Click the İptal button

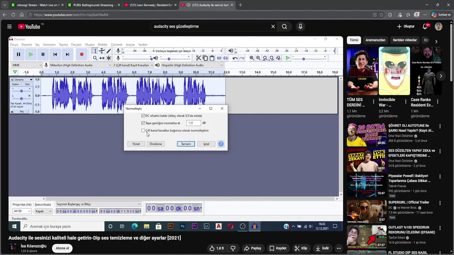206,144
